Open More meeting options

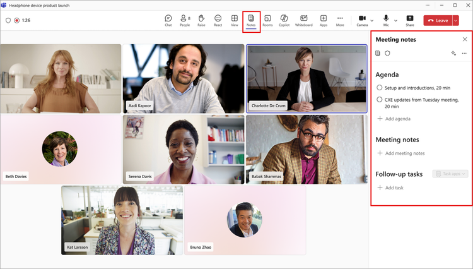pyautogui.click(x=340, y=21)
